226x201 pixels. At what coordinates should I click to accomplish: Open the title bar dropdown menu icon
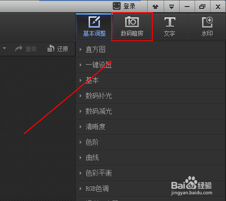pos(172,7)
